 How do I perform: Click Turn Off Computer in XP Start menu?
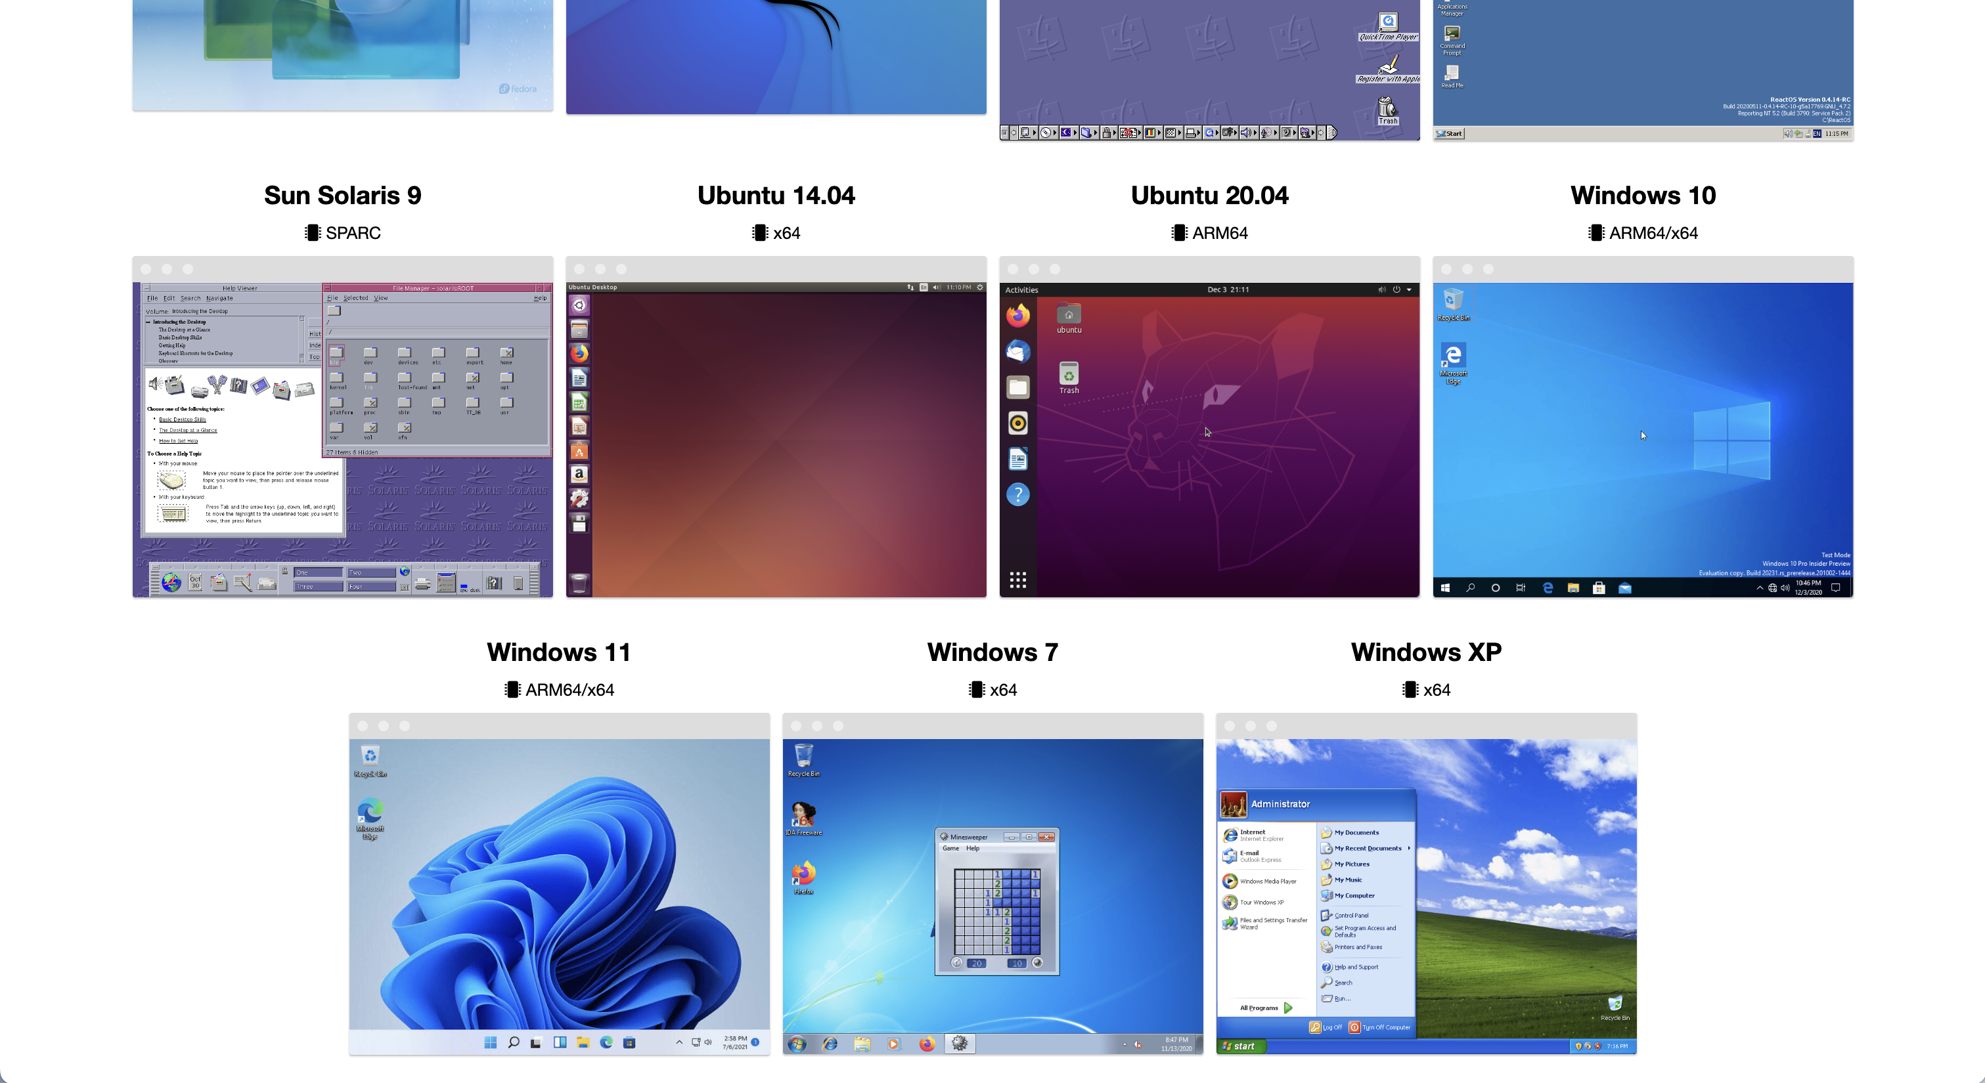click(x=1380, y=1027)
